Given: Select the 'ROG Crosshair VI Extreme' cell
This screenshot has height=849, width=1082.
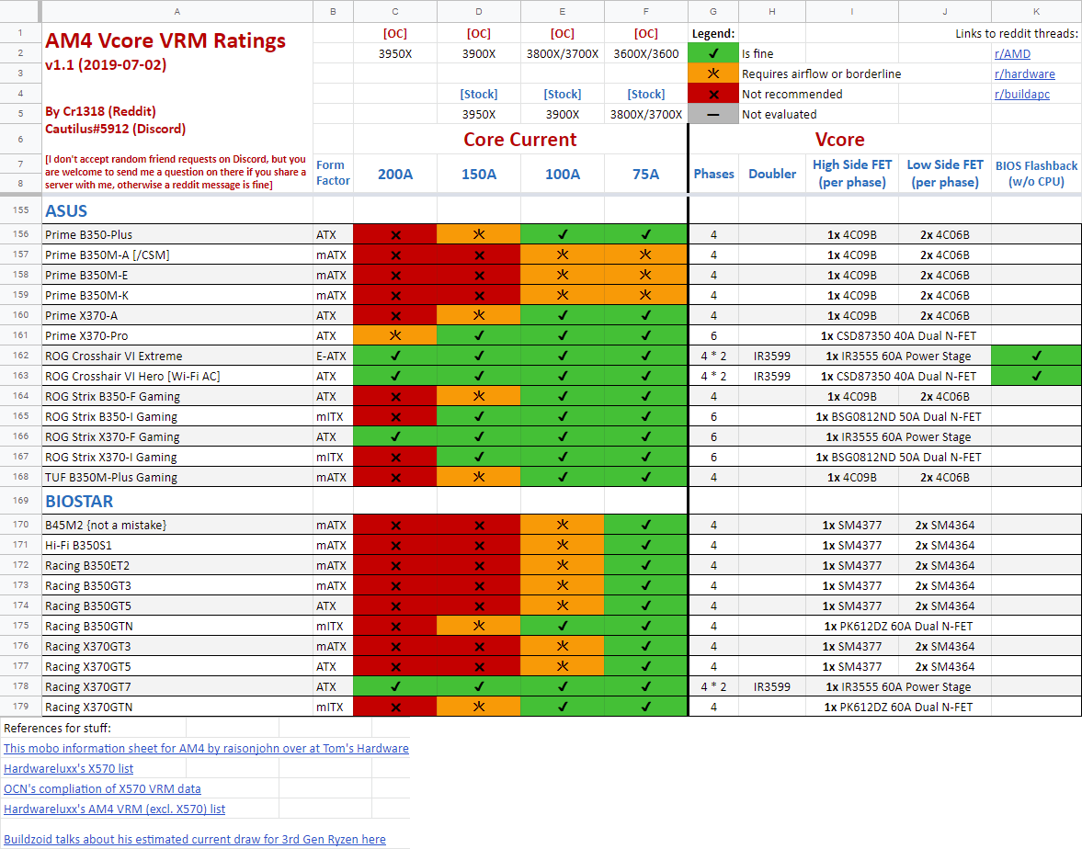Looking at the screenshot, I should coord(177,356).
